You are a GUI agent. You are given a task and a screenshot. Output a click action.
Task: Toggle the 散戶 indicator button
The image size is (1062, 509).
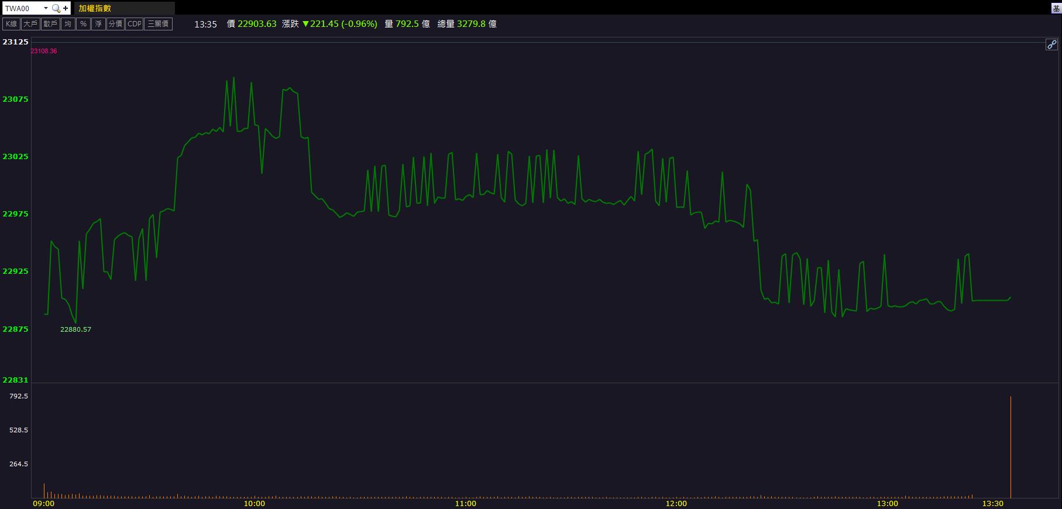pyautogui.click(x=50, y=24)
